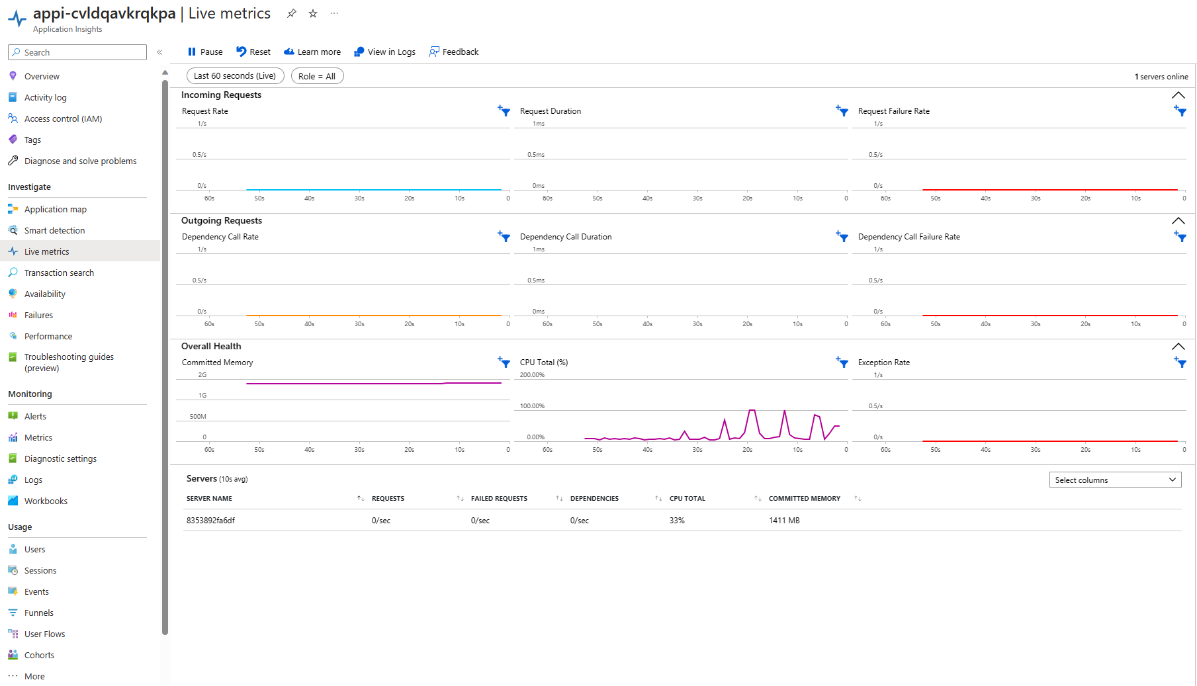Collapse the sidebar with double chevron

pos(159,52)
